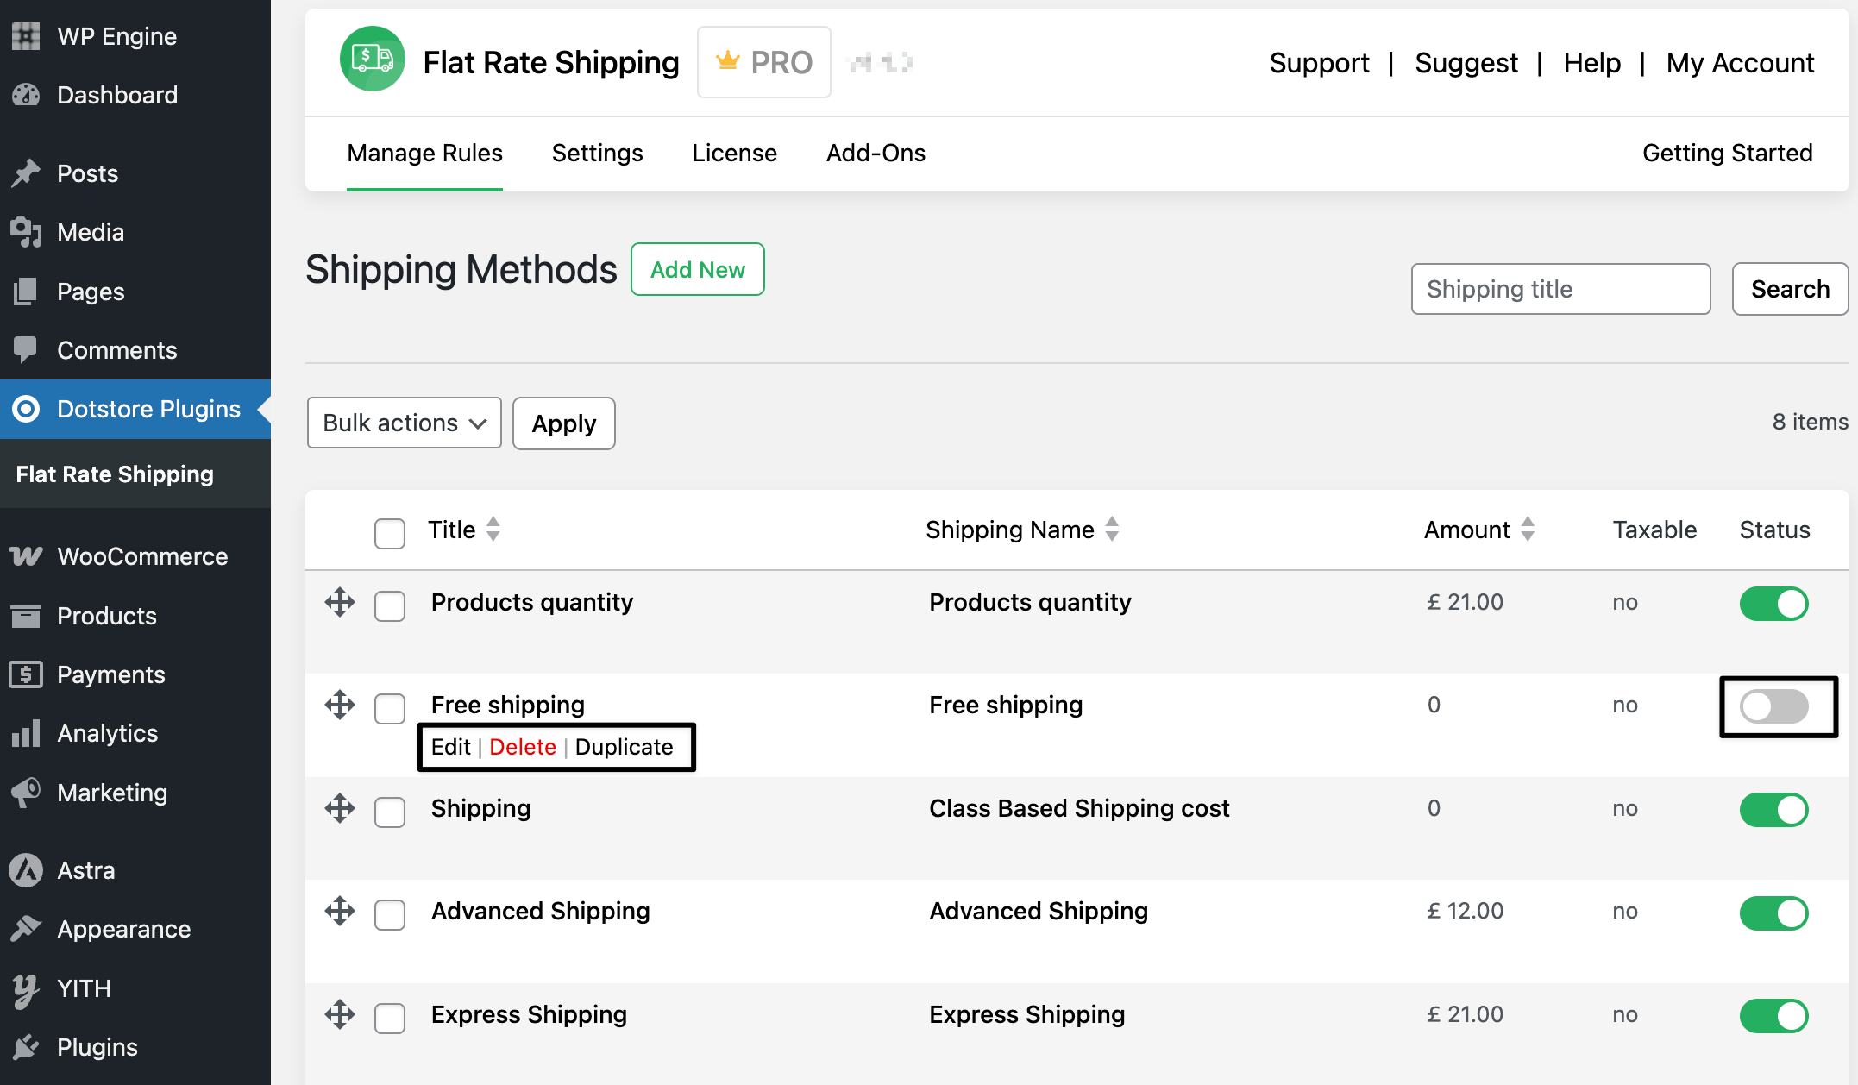1858x1085 pixels.
Task: Disable the Products quantity status toggle
Action: coord(1773,604)
